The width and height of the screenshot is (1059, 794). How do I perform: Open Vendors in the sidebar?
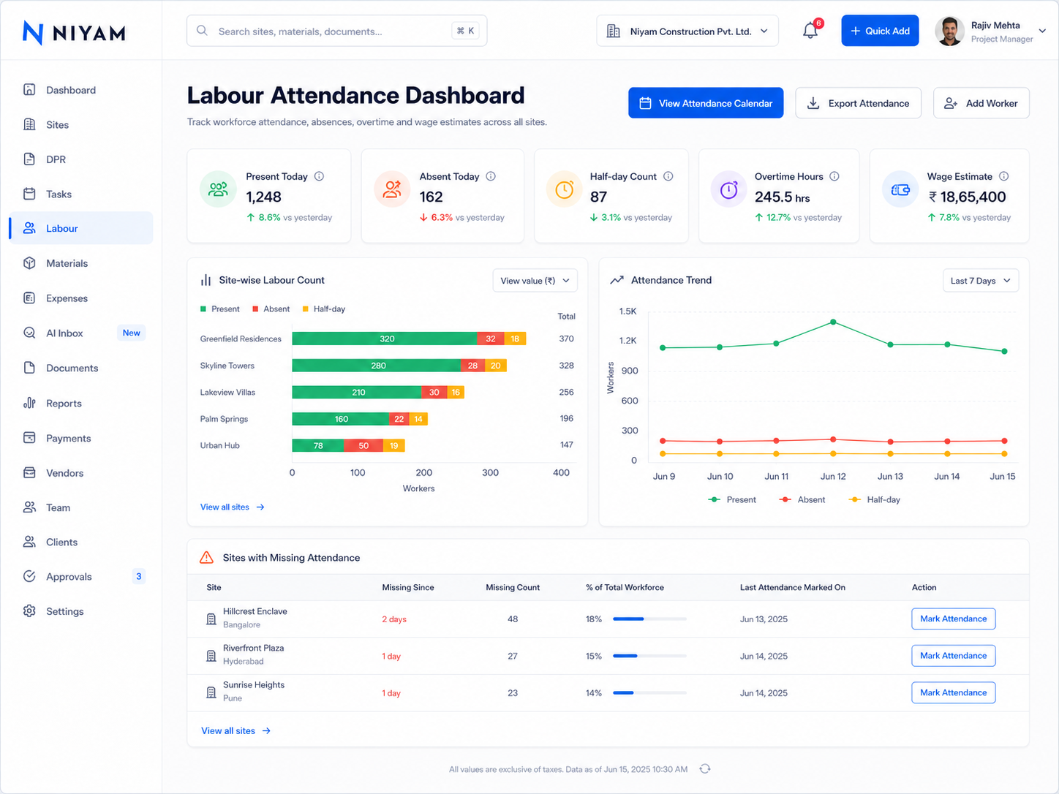(x=80, y=473)
